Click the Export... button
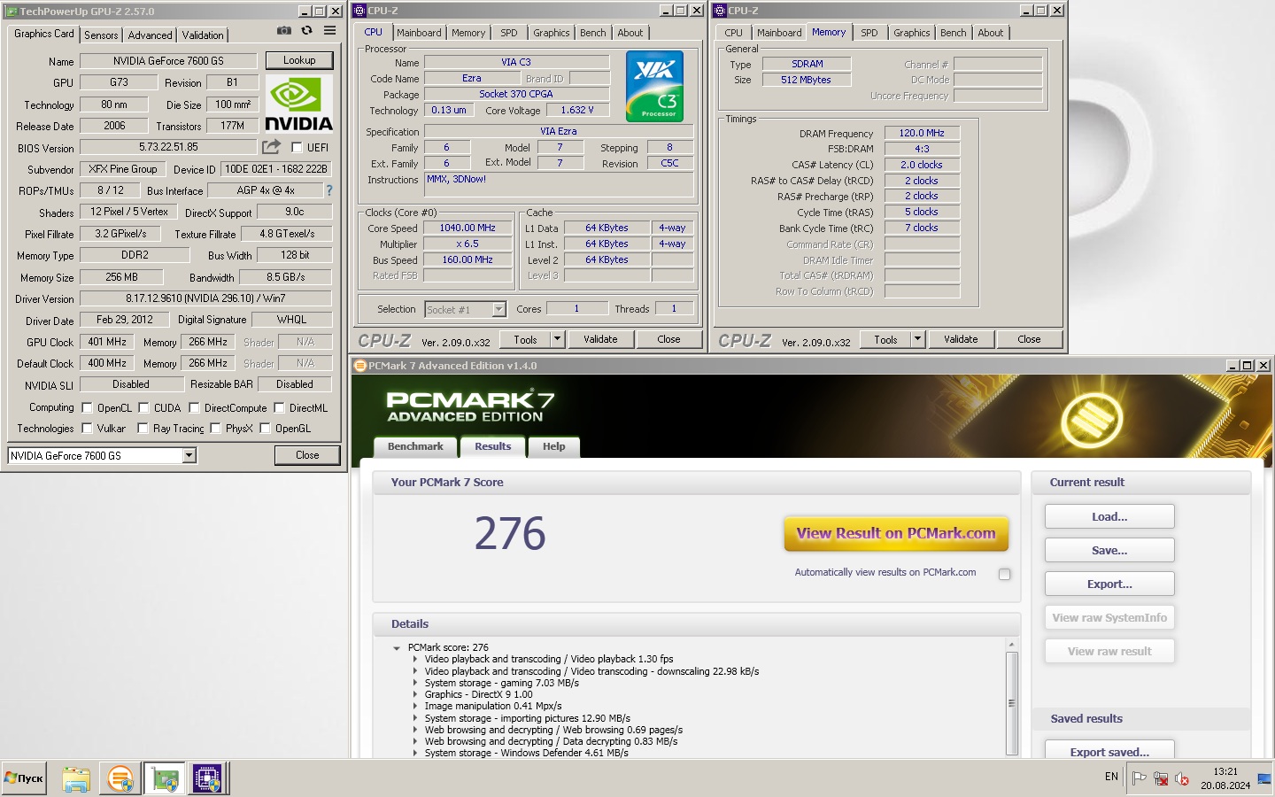Viewport: 1275px width, 797px height. pos(1109,584)
